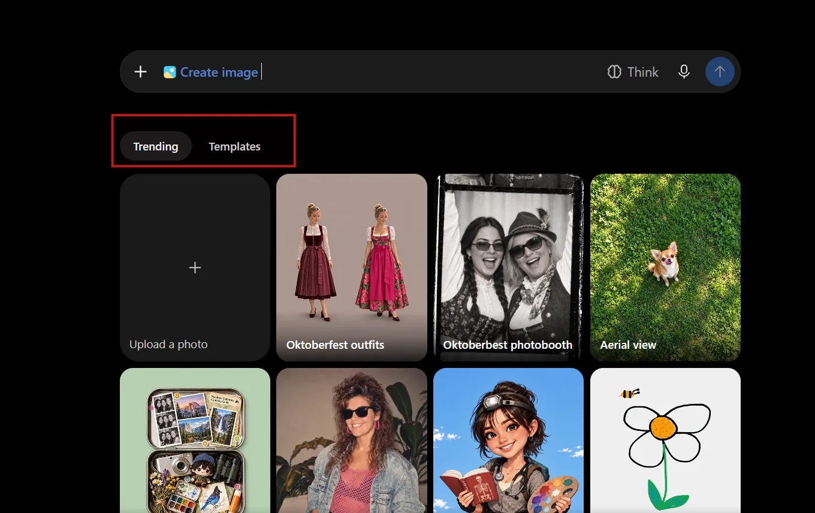The width and height of the screenshot is (815, 513).
Task: Select the tin box collage card
Action: 195,440
